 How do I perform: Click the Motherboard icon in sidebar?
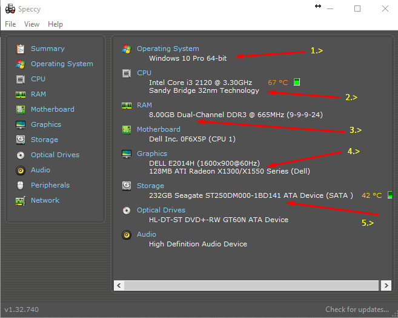click(x=21, y=110)
